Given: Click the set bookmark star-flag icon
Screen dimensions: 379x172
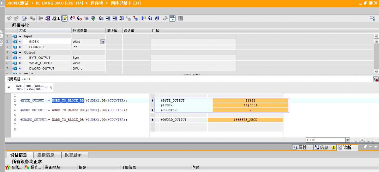Looking at the screenshot, I should point(144,18).
